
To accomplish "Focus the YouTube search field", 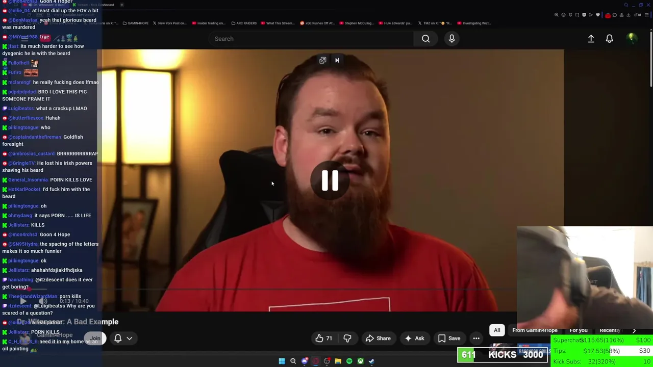I will pos(311,39).
